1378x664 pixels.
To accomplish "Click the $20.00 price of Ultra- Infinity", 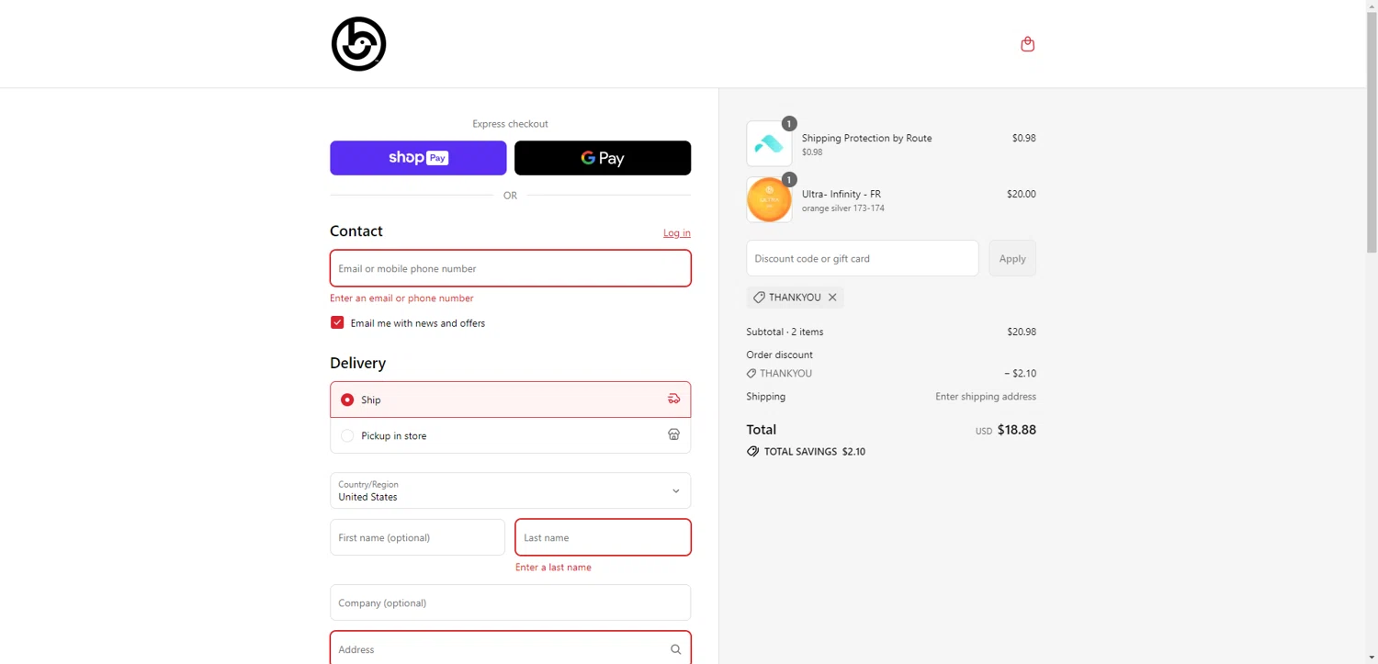I will (x=1022, y=194).
